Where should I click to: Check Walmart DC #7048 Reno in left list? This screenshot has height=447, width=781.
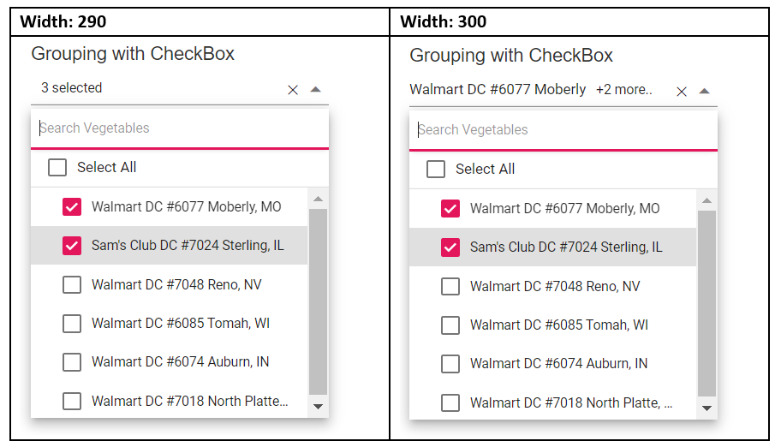pos(72,285)
